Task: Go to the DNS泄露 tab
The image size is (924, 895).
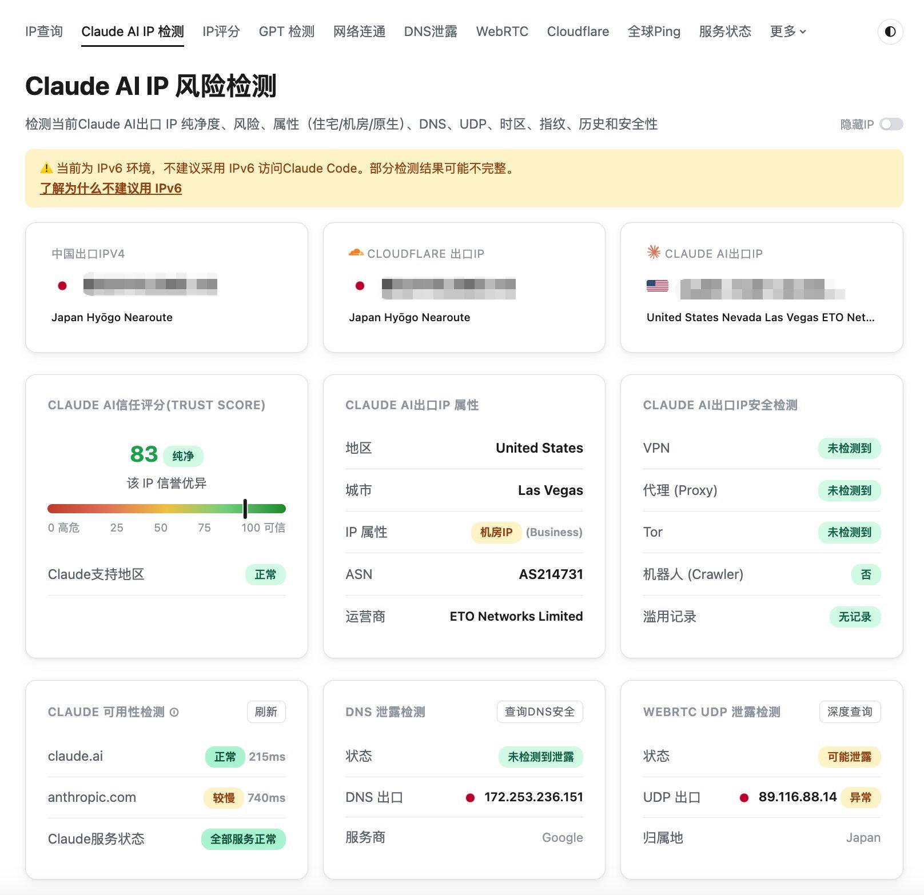Action: pos(431,31)
